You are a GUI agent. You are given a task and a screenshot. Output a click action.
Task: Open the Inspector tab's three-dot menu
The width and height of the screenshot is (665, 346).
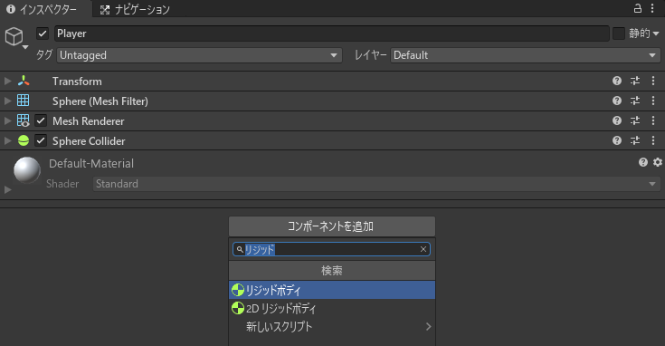[652, 8]
